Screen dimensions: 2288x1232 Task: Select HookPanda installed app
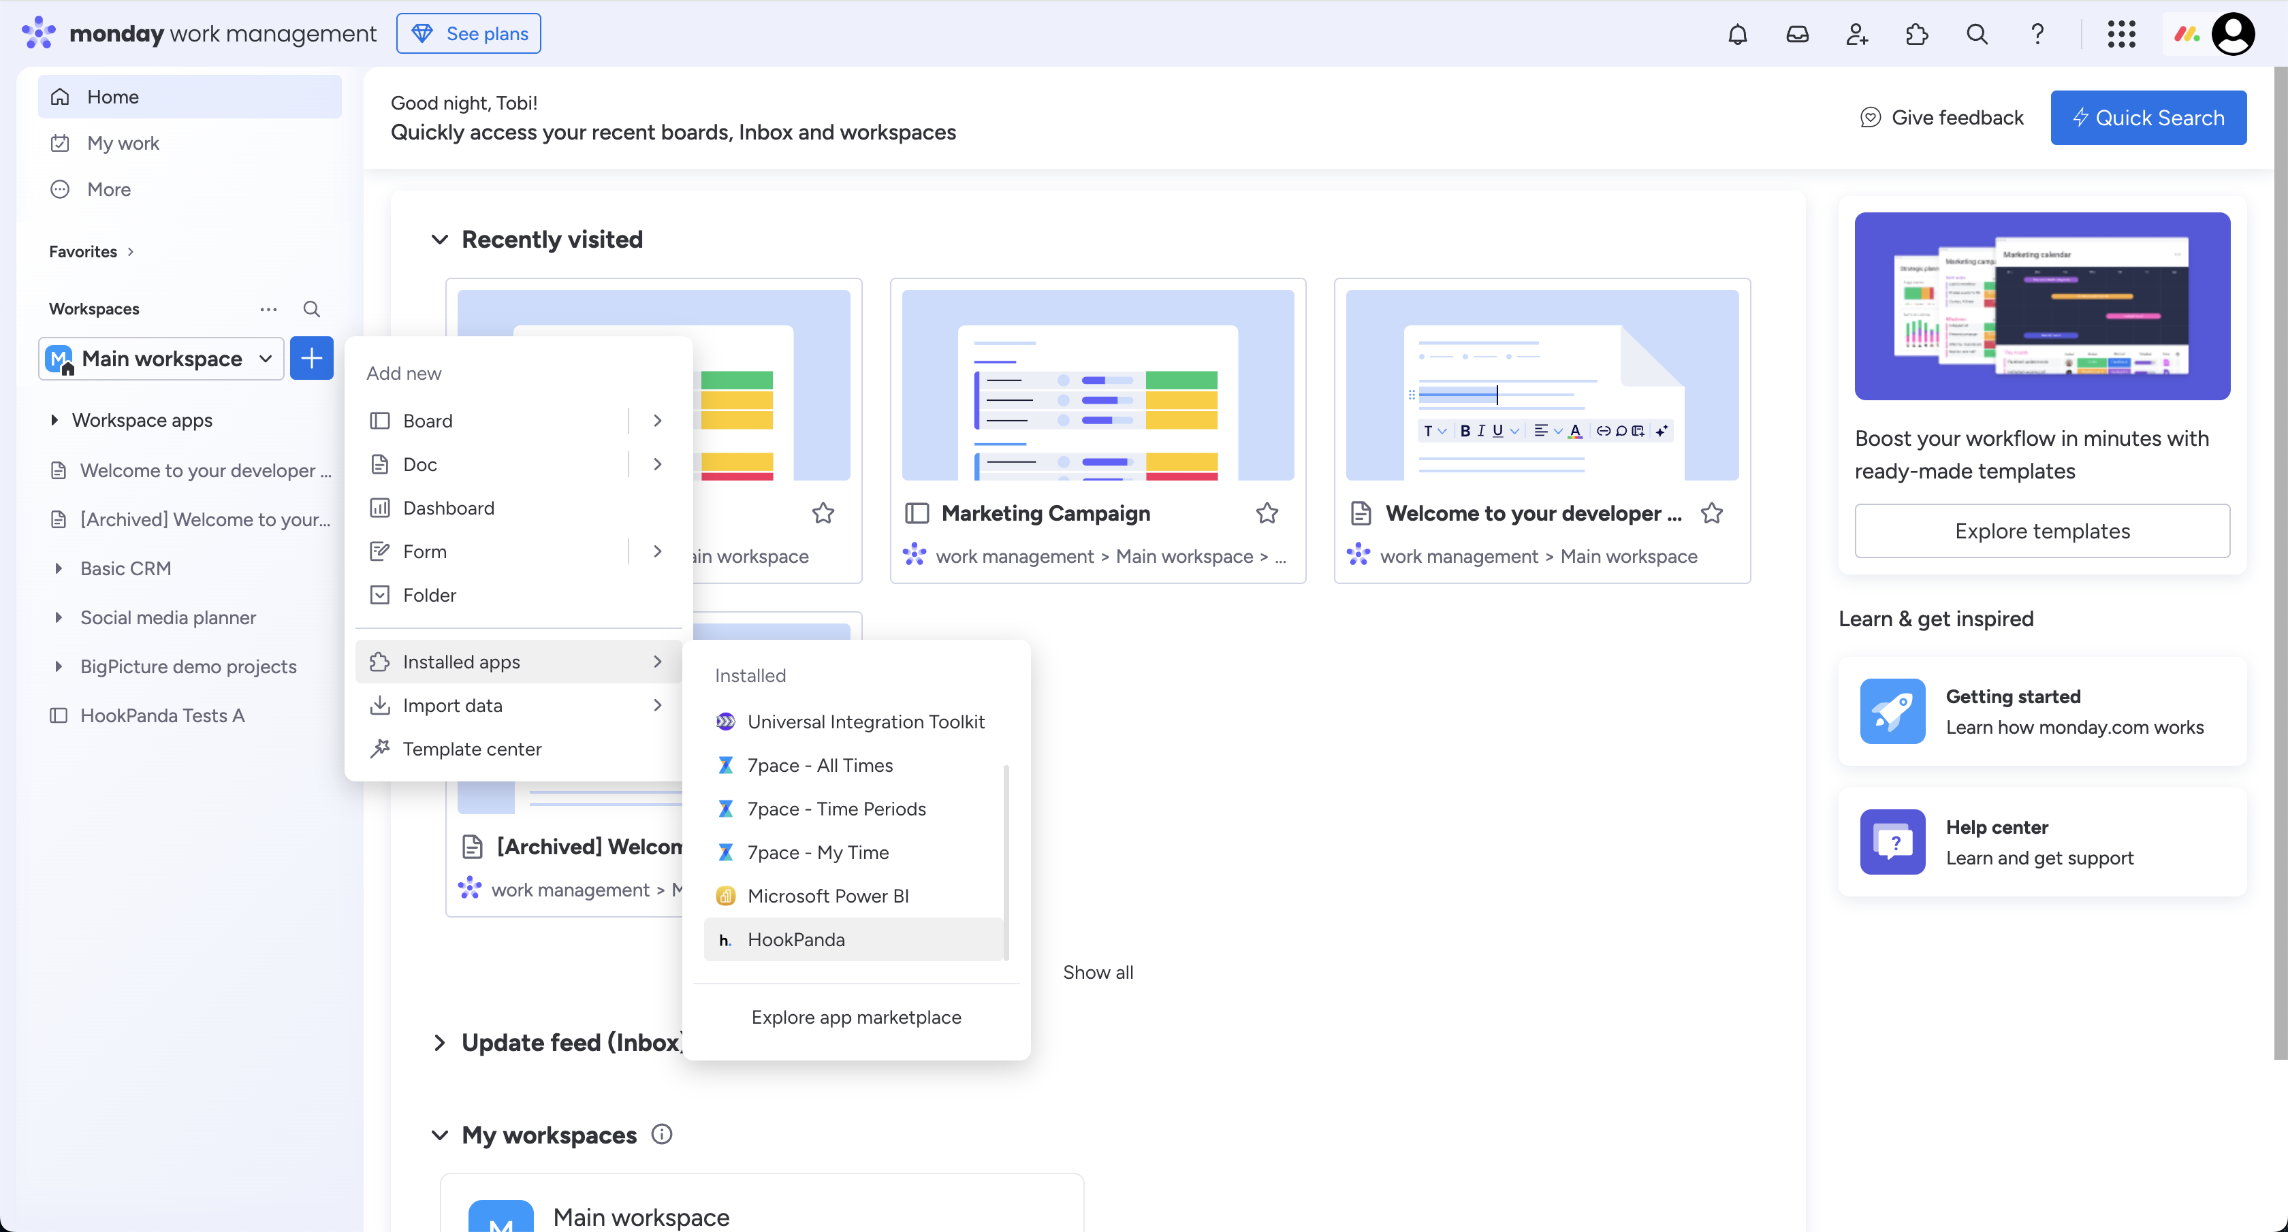(x=853, y=939)
